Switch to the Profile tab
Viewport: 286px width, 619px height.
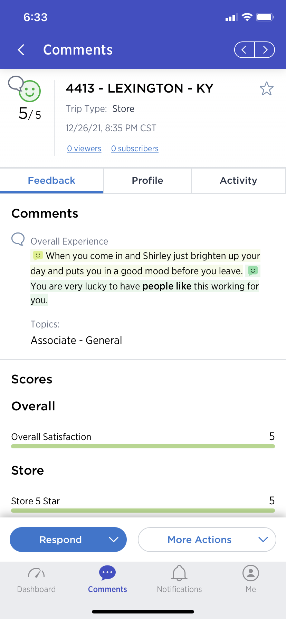(x=147, y=181)
